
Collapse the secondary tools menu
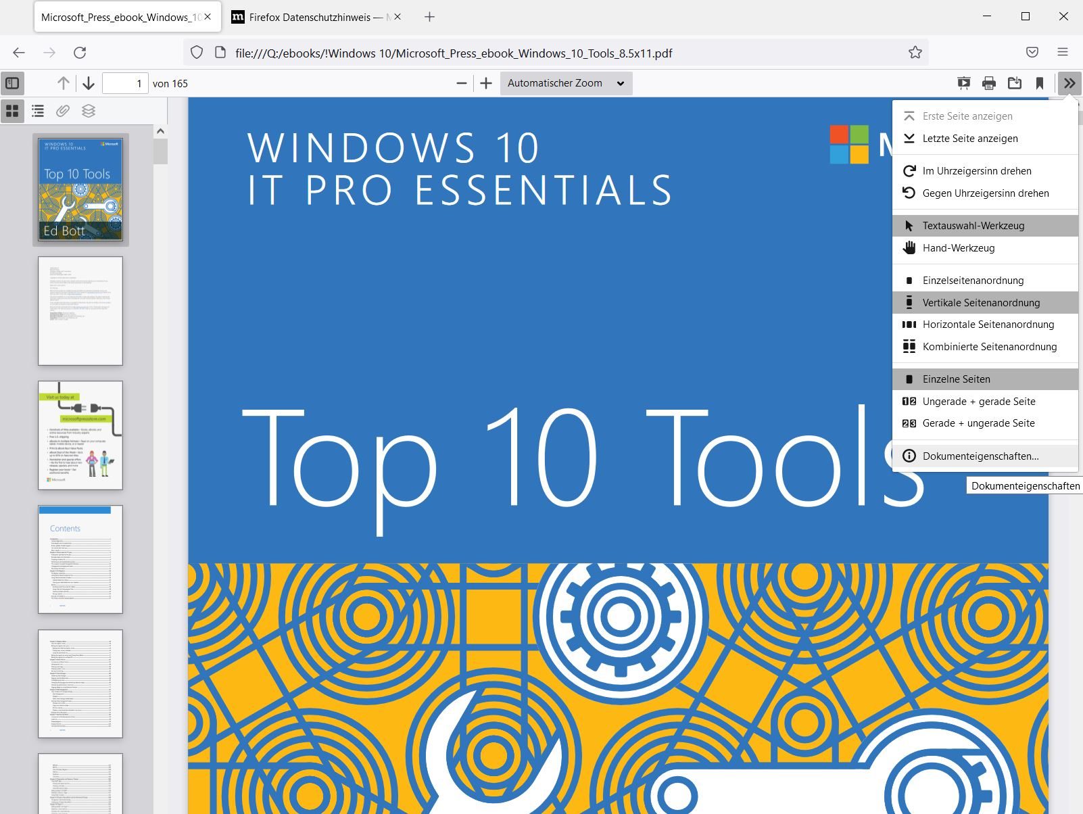click(1069, 83)
